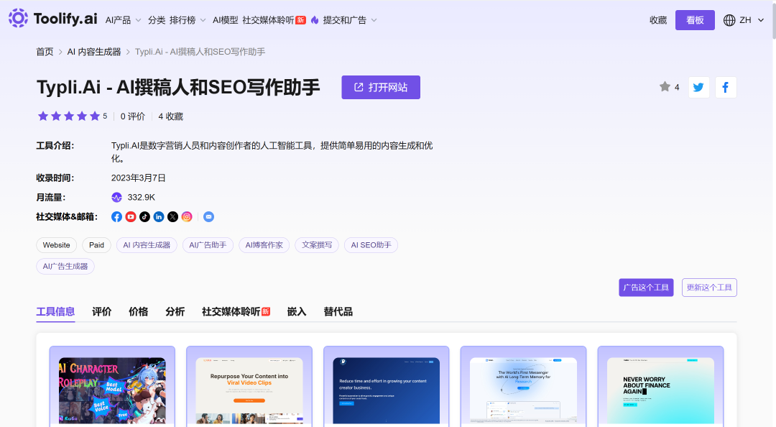The width and height of the screenshot is (776, 427).
Task: Switch to the 价格 tab
Action: [x=139, y=311]
